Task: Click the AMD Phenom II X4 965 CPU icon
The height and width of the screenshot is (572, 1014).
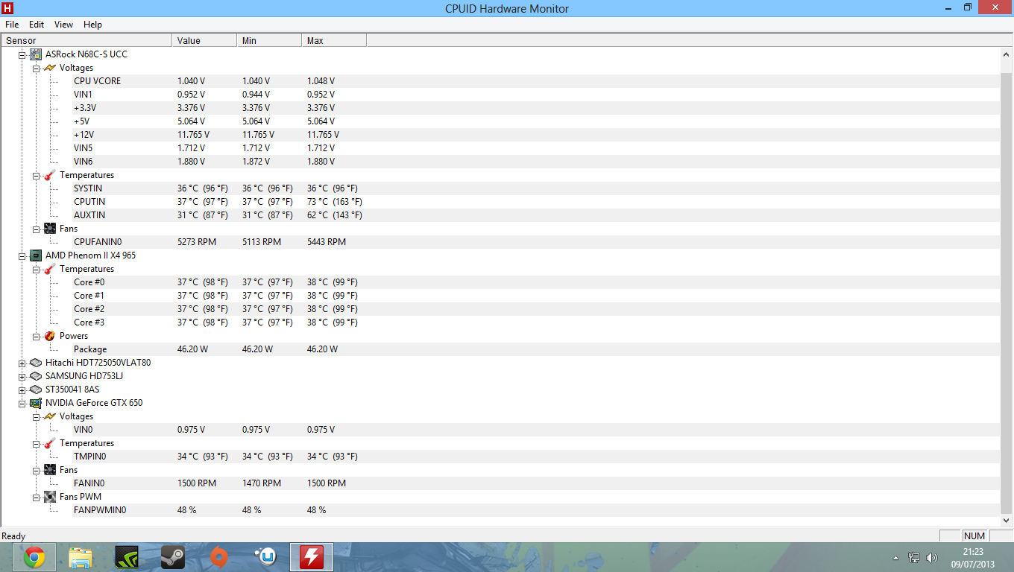Action: 36,255
